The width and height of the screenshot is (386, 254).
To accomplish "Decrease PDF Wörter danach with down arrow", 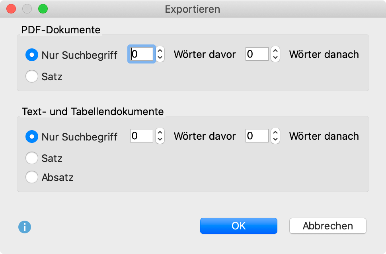I will pos(275,58).
